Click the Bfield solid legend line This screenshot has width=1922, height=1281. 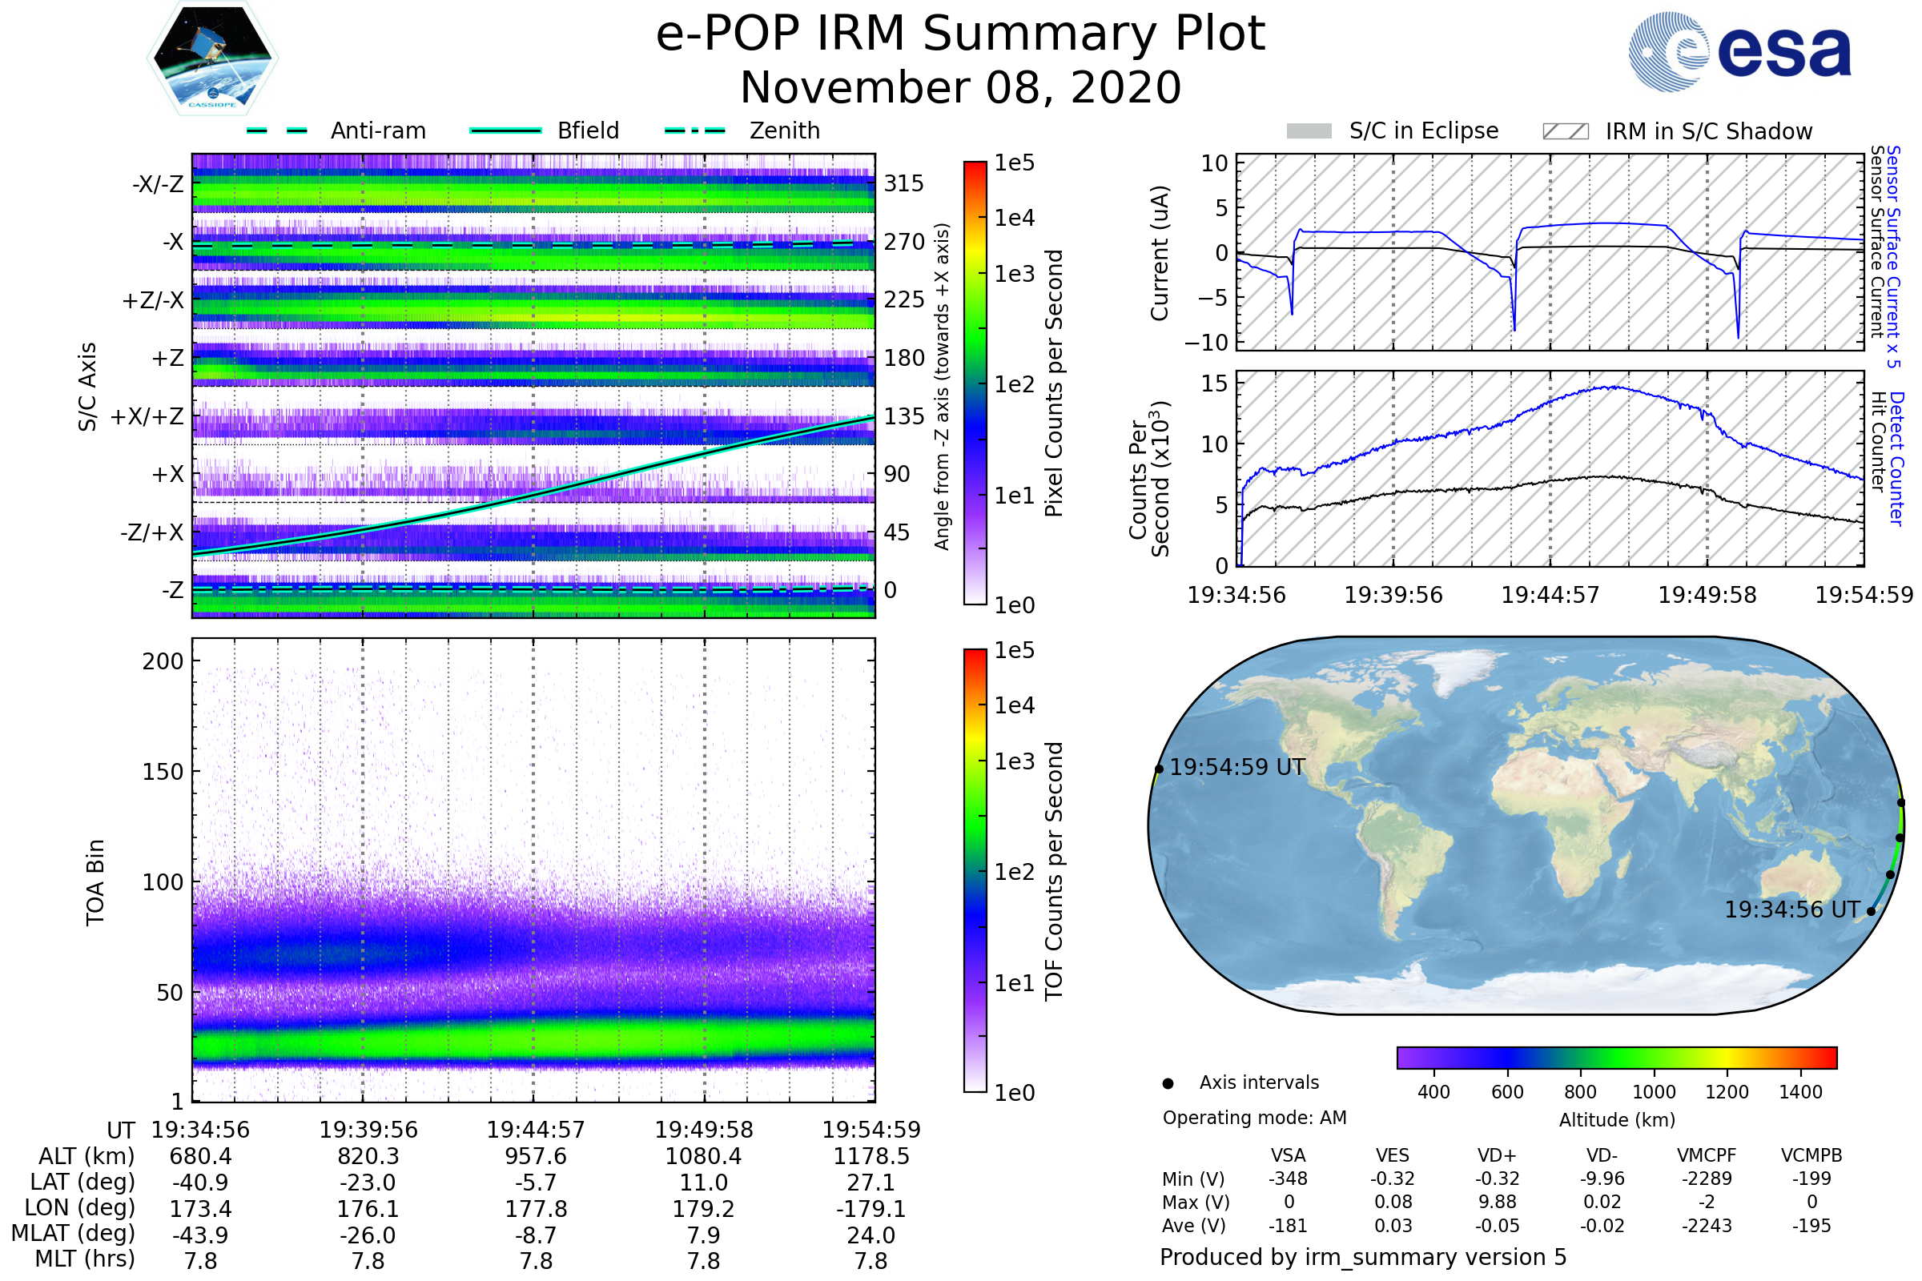coord(505,131)
